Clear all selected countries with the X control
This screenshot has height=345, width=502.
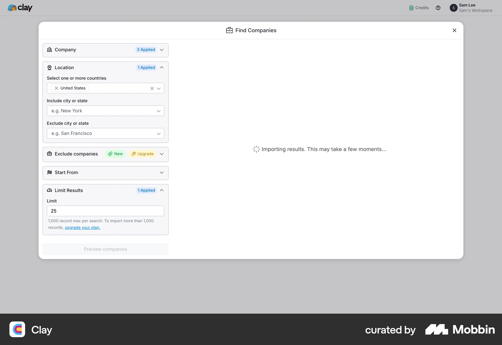point(152,88)
